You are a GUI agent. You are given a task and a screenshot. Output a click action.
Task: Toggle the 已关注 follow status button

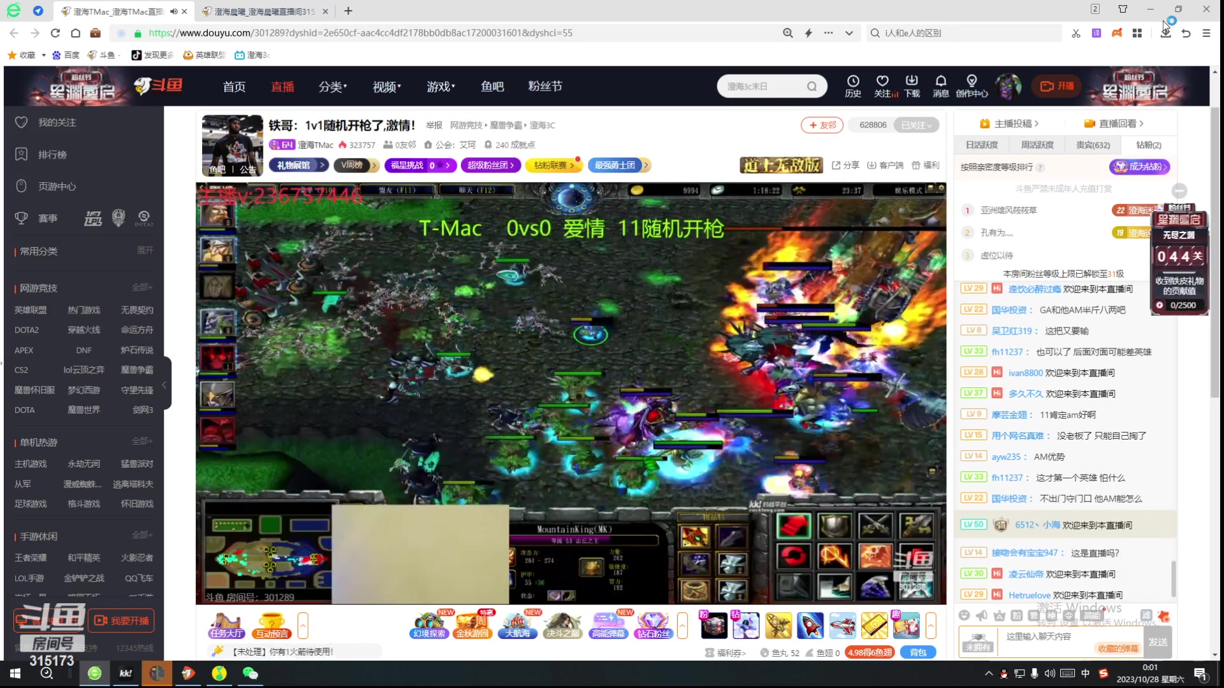coord(916,125)
